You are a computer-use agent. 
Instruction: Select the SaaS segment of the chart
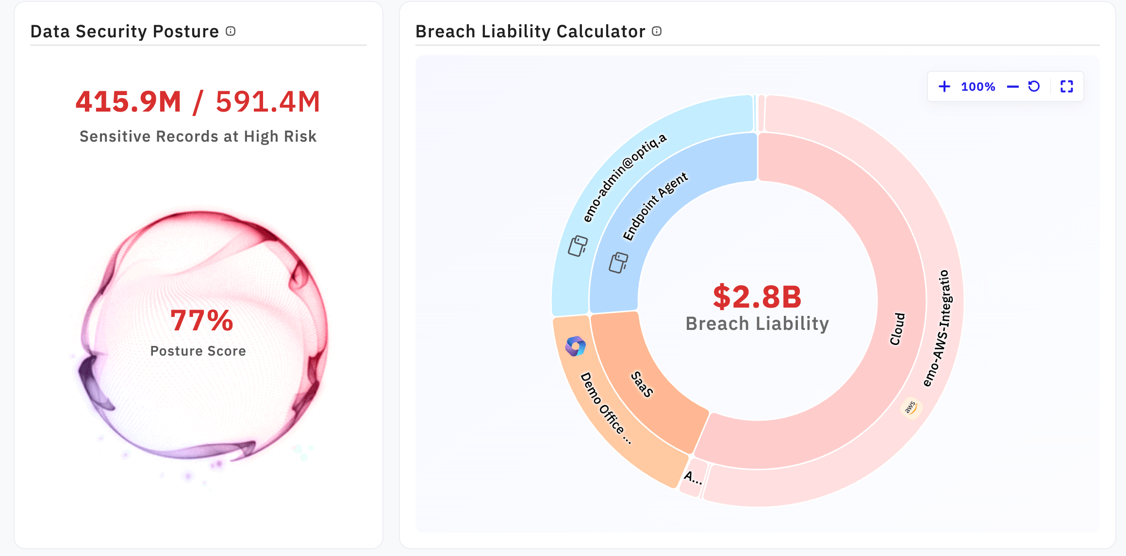click(x=642, y=384)
